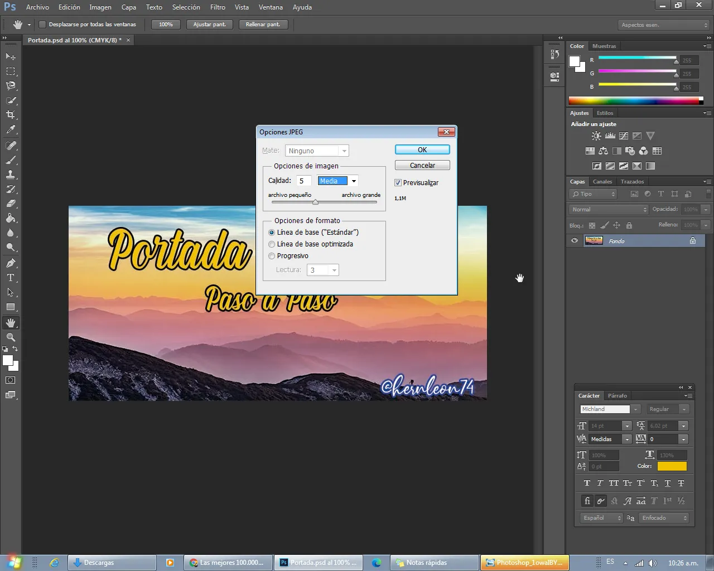Click Cancelar in the JPEG dialog
The image size is (714, 571).
point(422,166)
